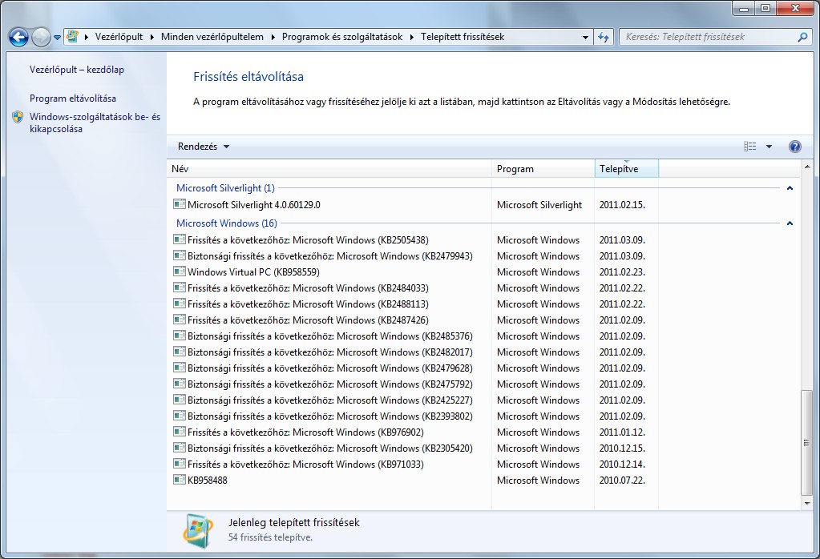Click the icon of Windows Virtual PC (KB958559)
Image resolution: width=820 pixels, height=559 pixels.
(x=180, y=271)
